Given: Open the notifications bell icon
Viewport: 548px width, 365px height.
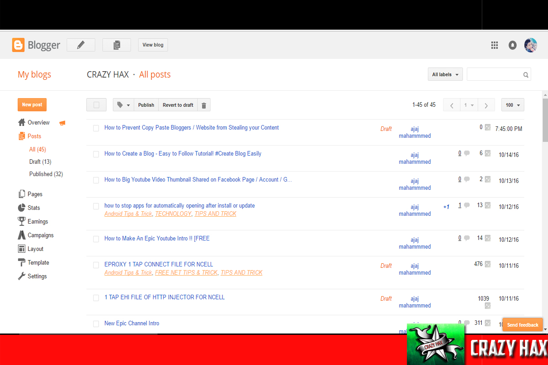Looking at the screenshot, I should coord(512,45).
